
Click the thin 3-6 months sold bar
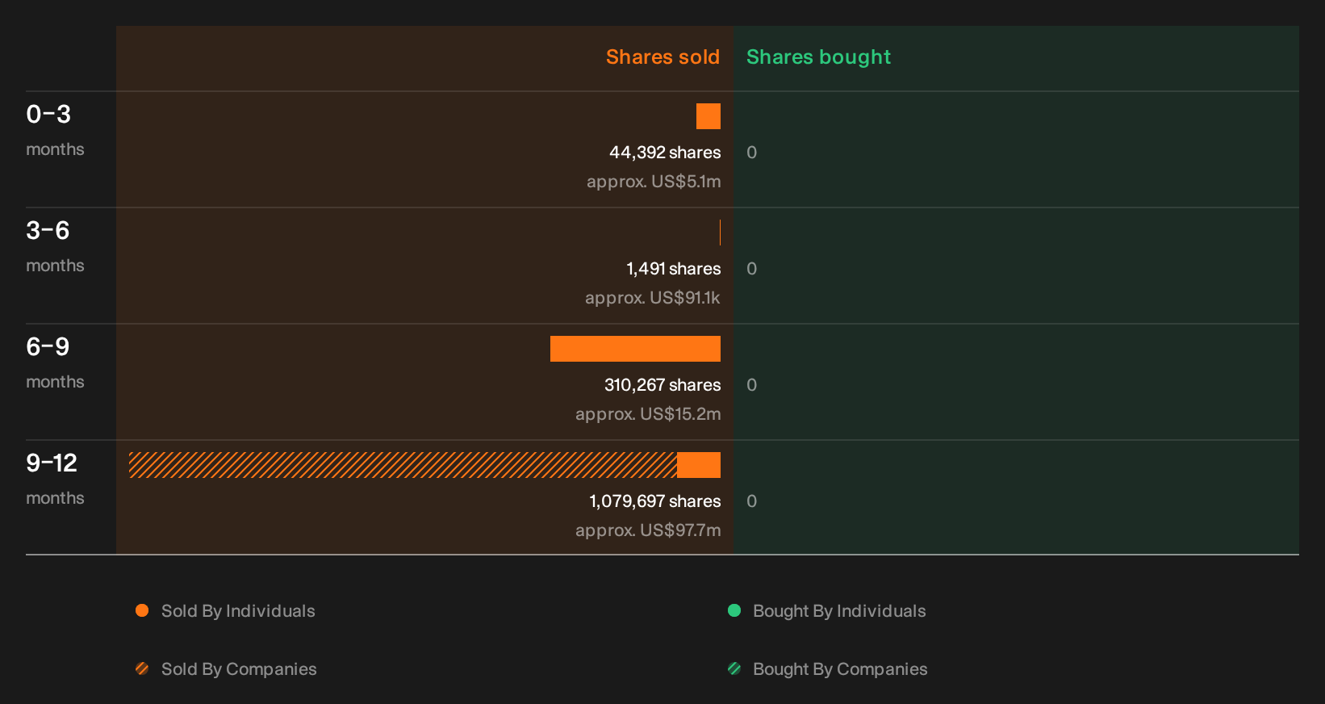click(x=720, y=233)
